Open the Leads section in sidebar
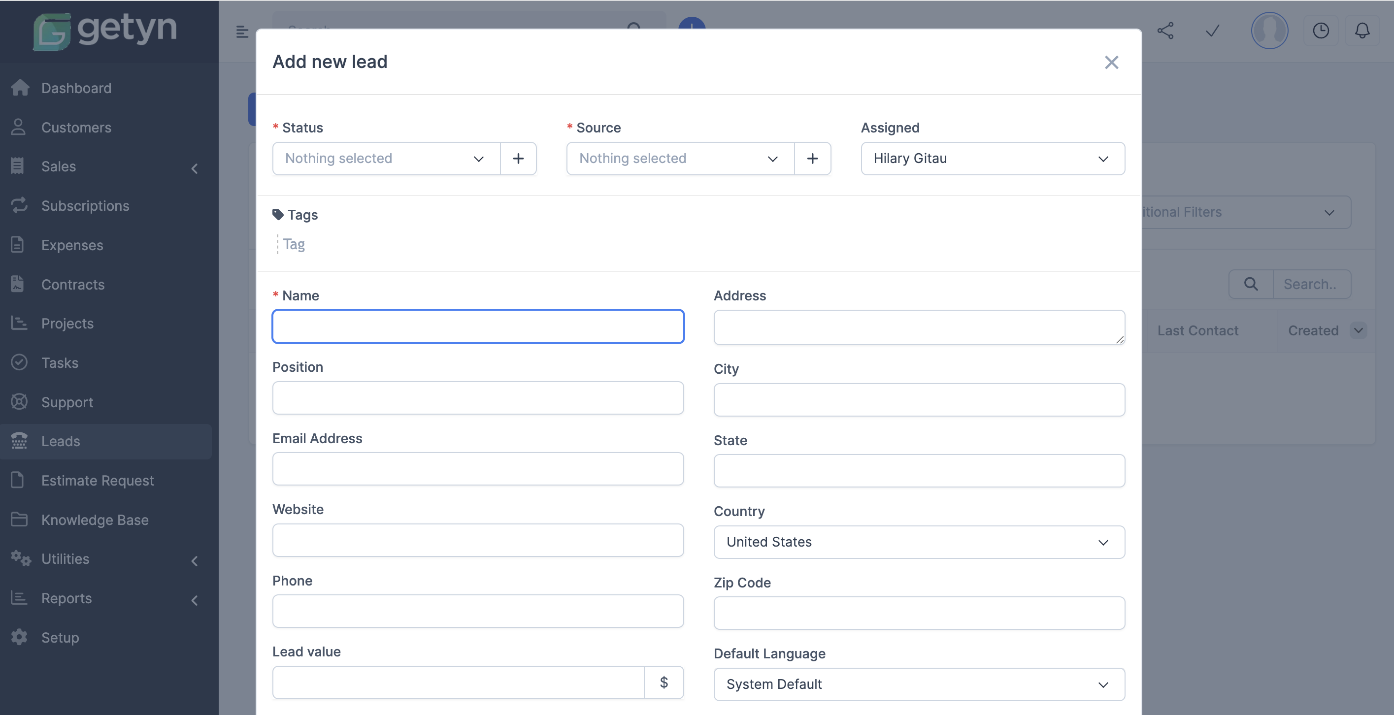This screenshot has width=1394, height=715. point(61,441)
